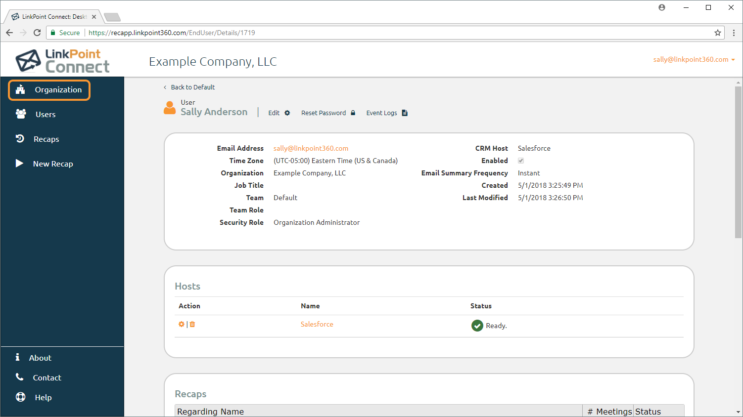Click the Edit gear icon
743x417 pixels.
tap(287, 113)
